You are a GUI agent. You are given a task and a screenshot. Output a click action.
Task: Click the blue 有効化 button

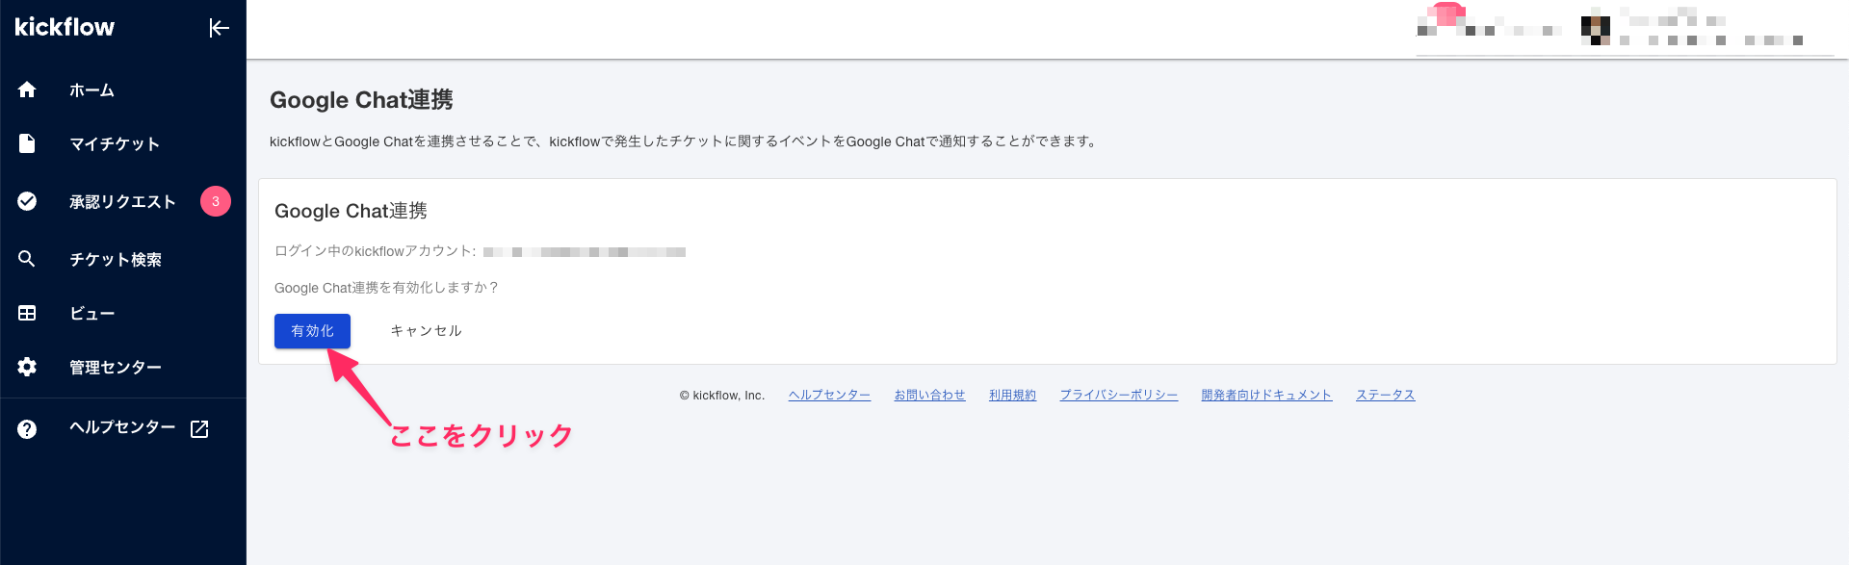[x=312, y=331]
